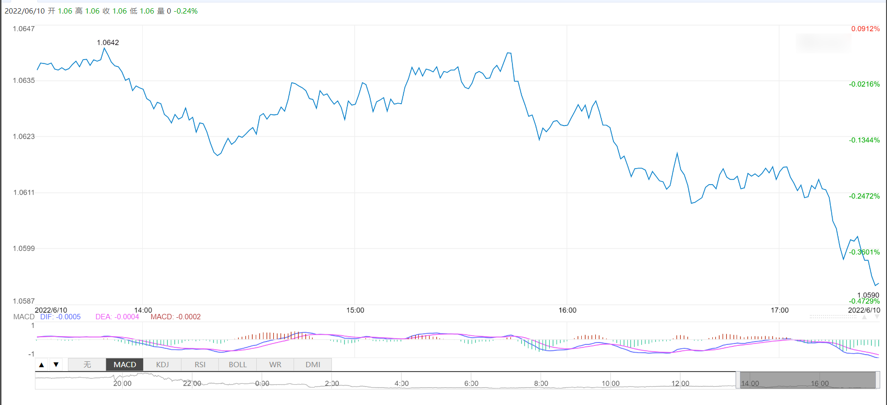Screen dimensions: 887x405
Task: Open the RSI indicator tab
Action: (x=200, y=365)
